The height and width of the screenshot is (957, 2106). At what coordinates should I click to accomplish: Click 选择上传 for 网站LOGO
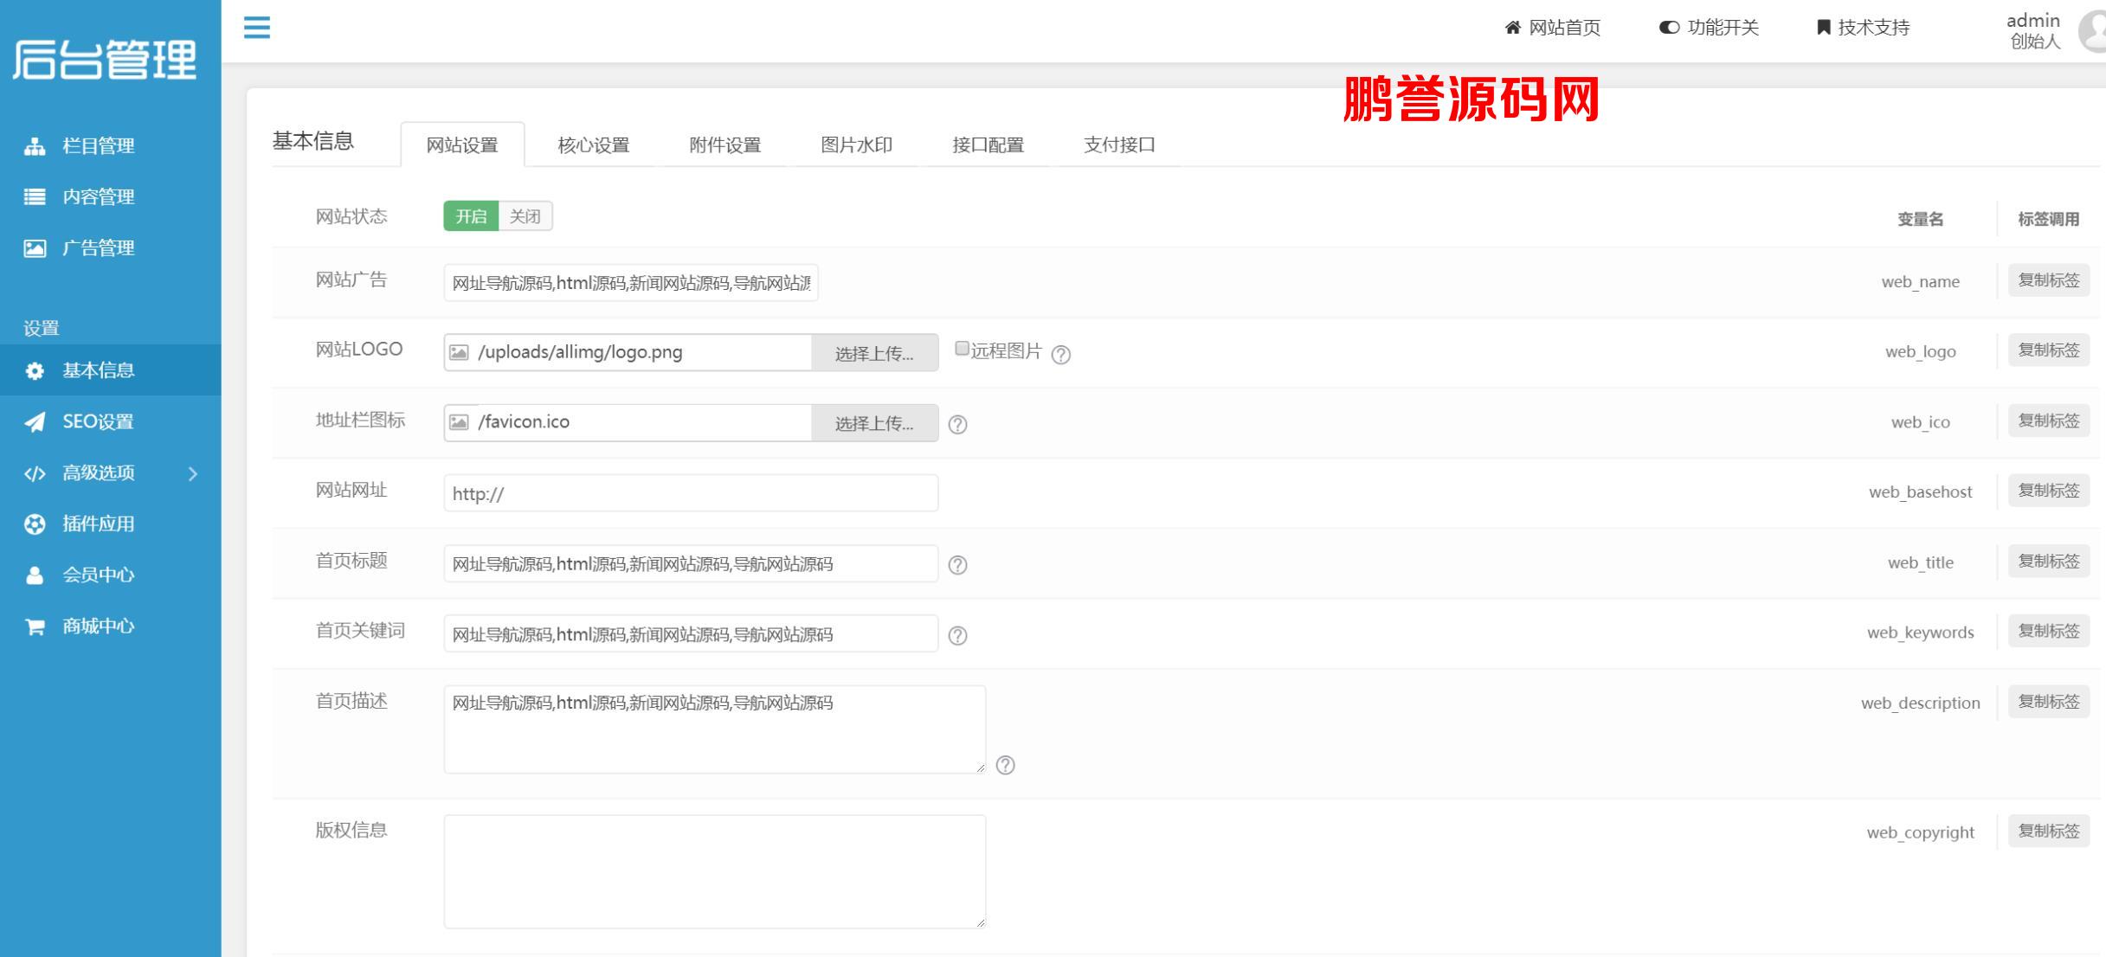[874, 353]
